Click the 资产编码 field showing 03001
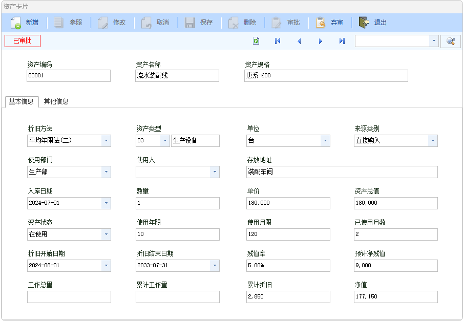 [69, 76]
